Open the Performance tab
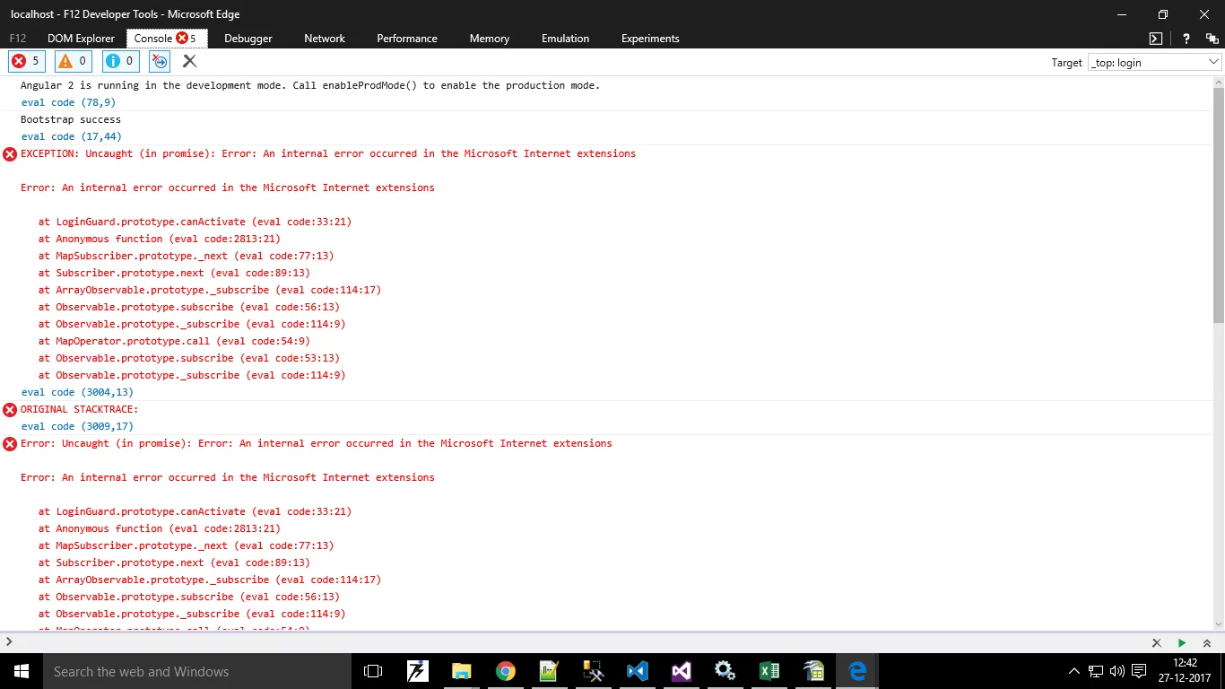1225x689 pixels. coord(407,39)
